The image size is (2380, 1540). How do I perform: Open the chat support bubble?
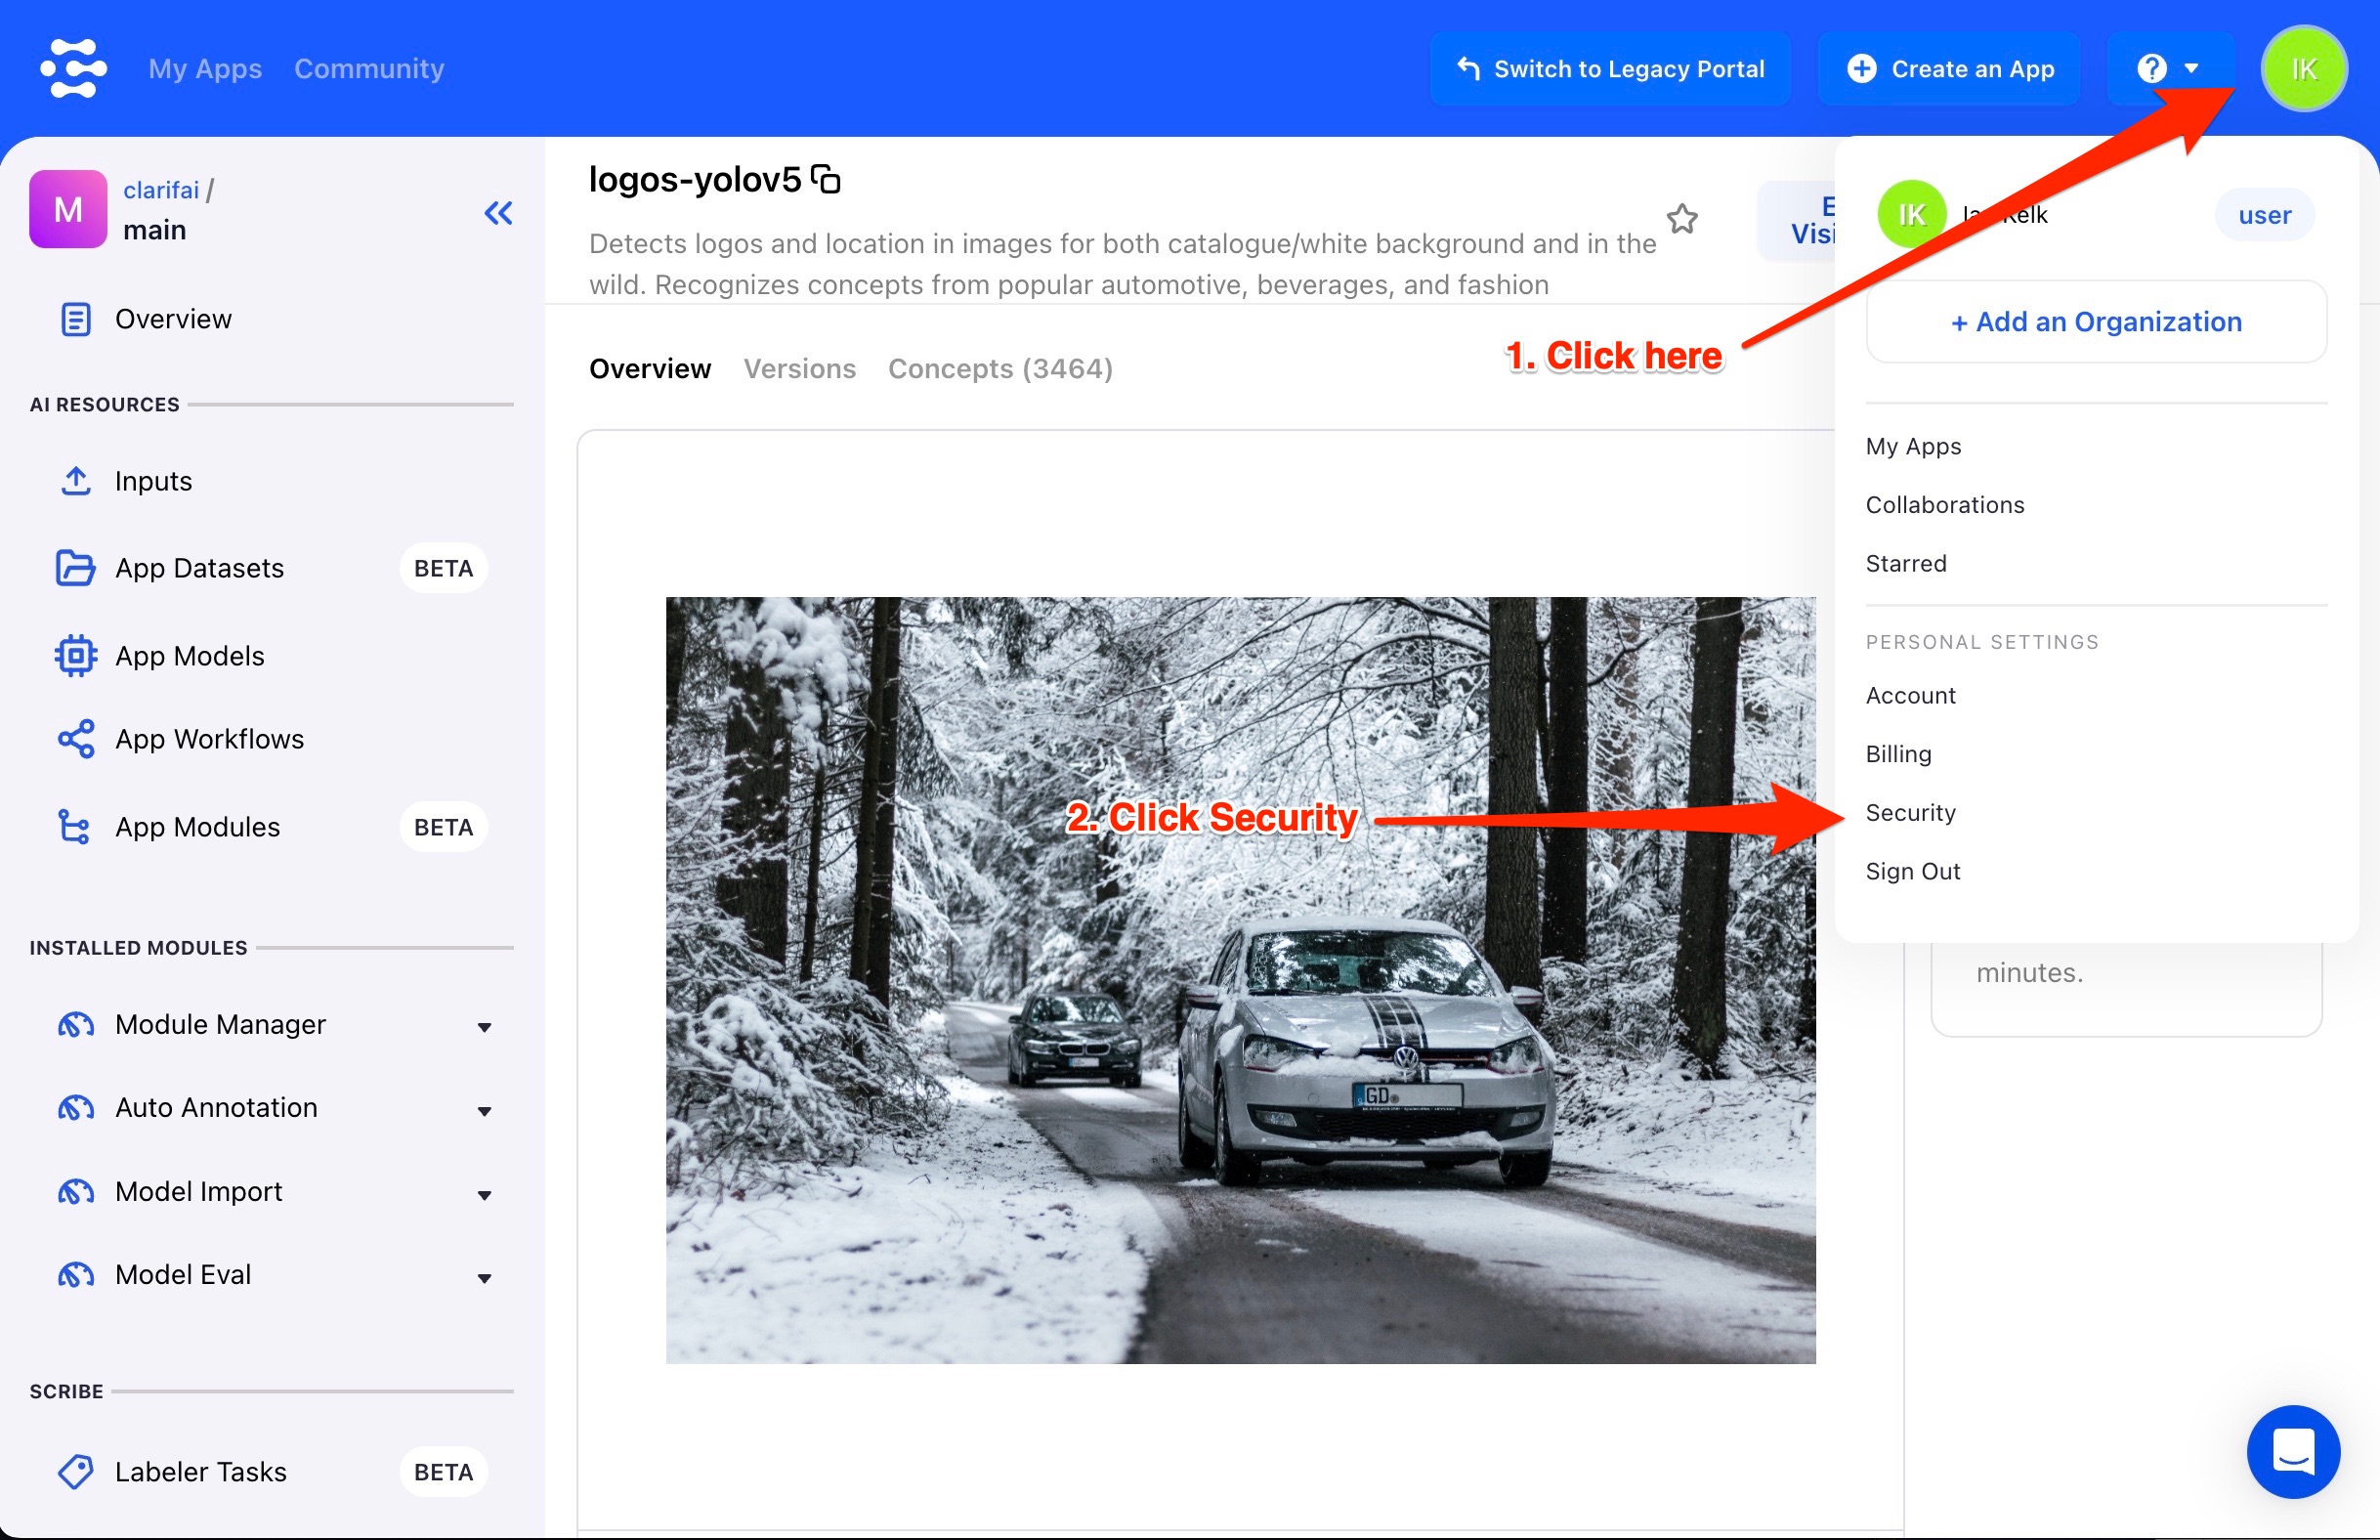pos(2293,1451)
